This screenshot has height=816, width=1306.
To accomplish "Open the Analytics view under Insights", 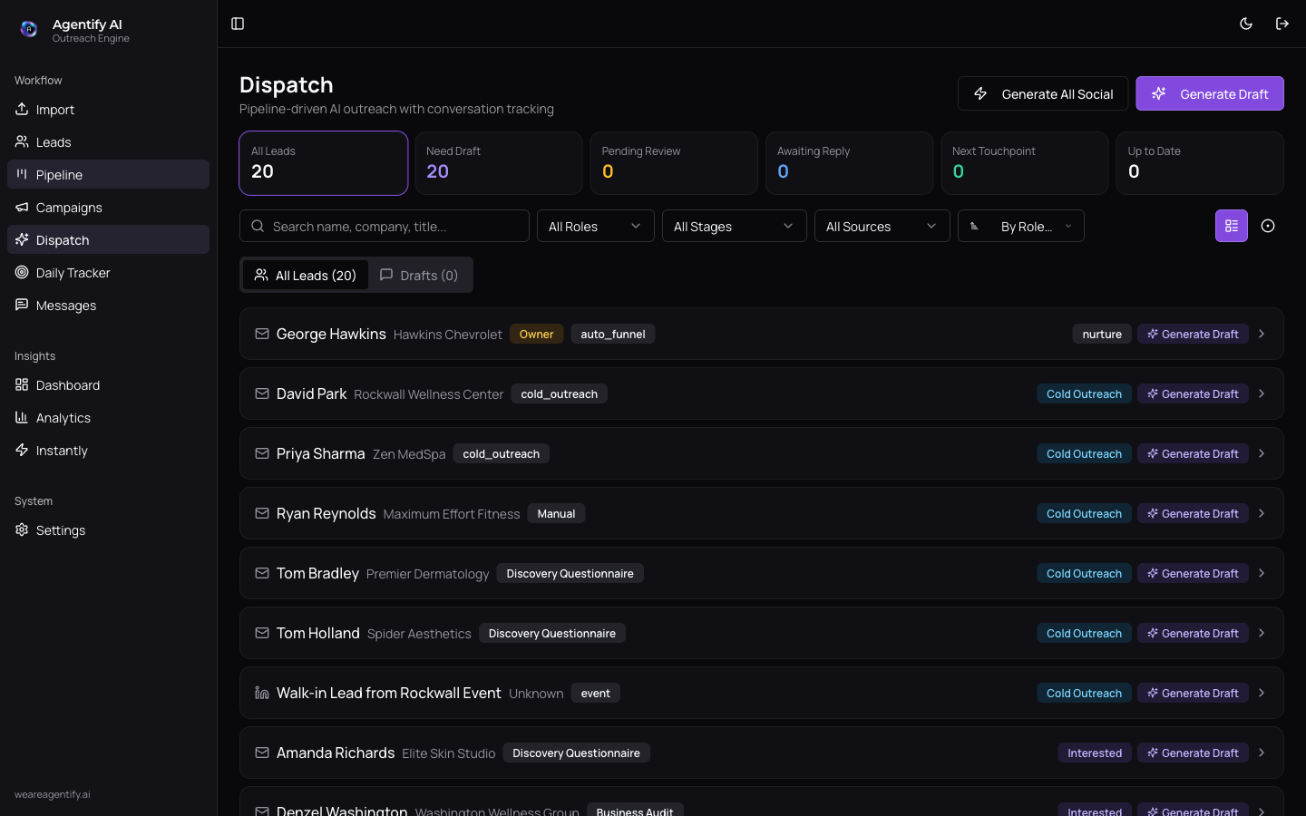I will pos(64,417).
